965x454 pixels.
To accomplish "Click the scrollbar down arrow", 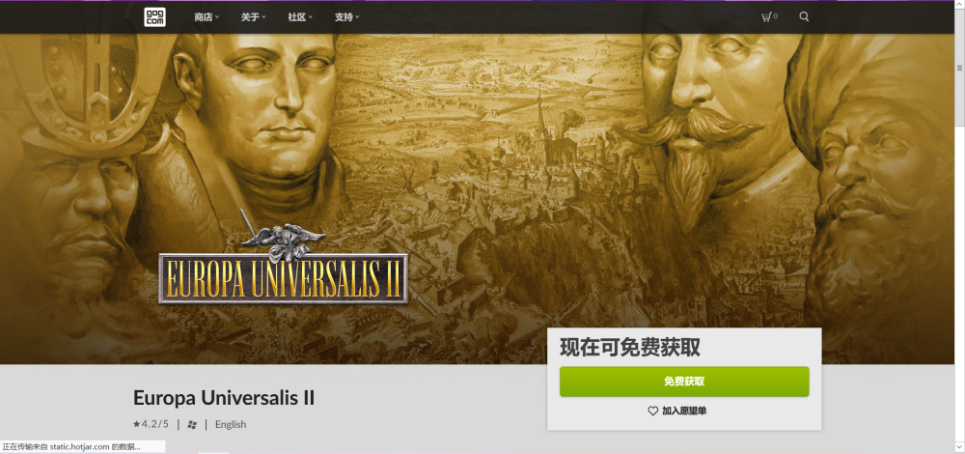I will (959, 448).
